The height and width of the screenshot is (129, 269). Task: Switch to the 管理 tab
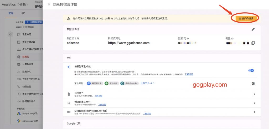pos(11,13)
